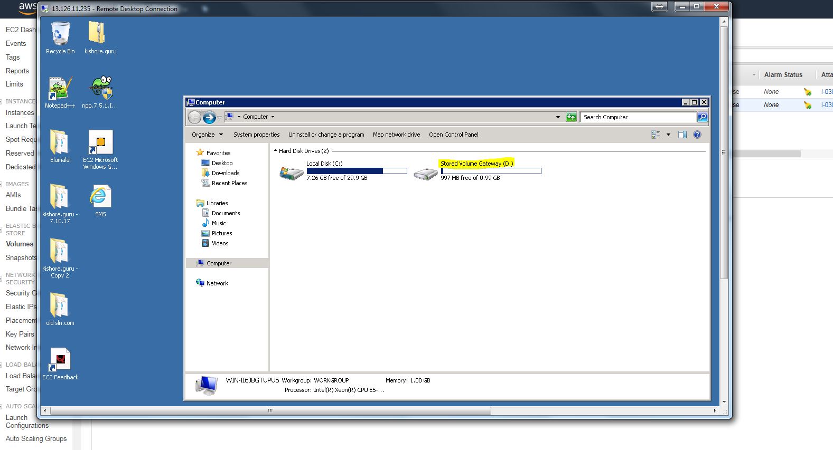Image resolution: width=833 pixels, height=450 pixels.
Task: Select the Stored Volume Gateway (D:) drive
Action: (476, 164)
